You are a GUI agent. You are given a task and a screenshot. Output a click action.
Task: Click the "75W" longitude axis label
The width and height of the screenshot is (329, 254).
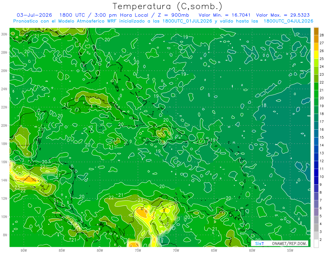138,250
